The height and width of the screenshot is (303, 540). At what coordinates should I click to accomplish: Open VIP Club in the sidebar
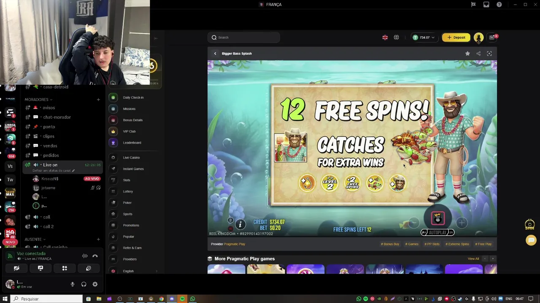pos(129,131)
